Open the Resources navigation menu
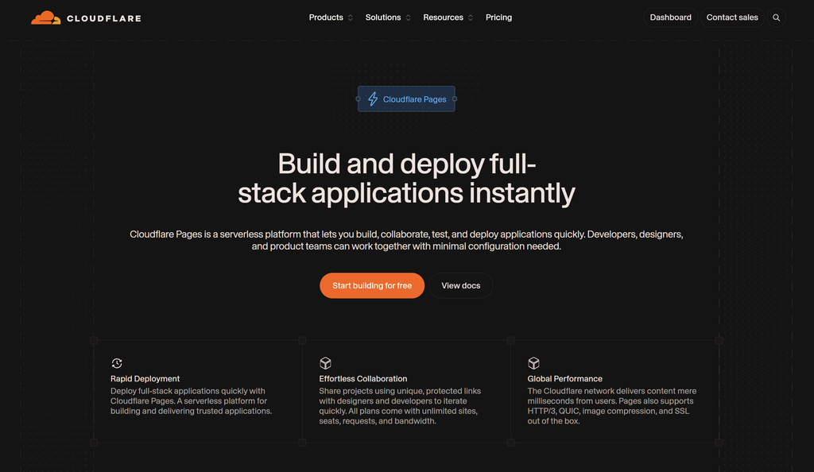Screen dimensions: 814x472 pos(443,17)
